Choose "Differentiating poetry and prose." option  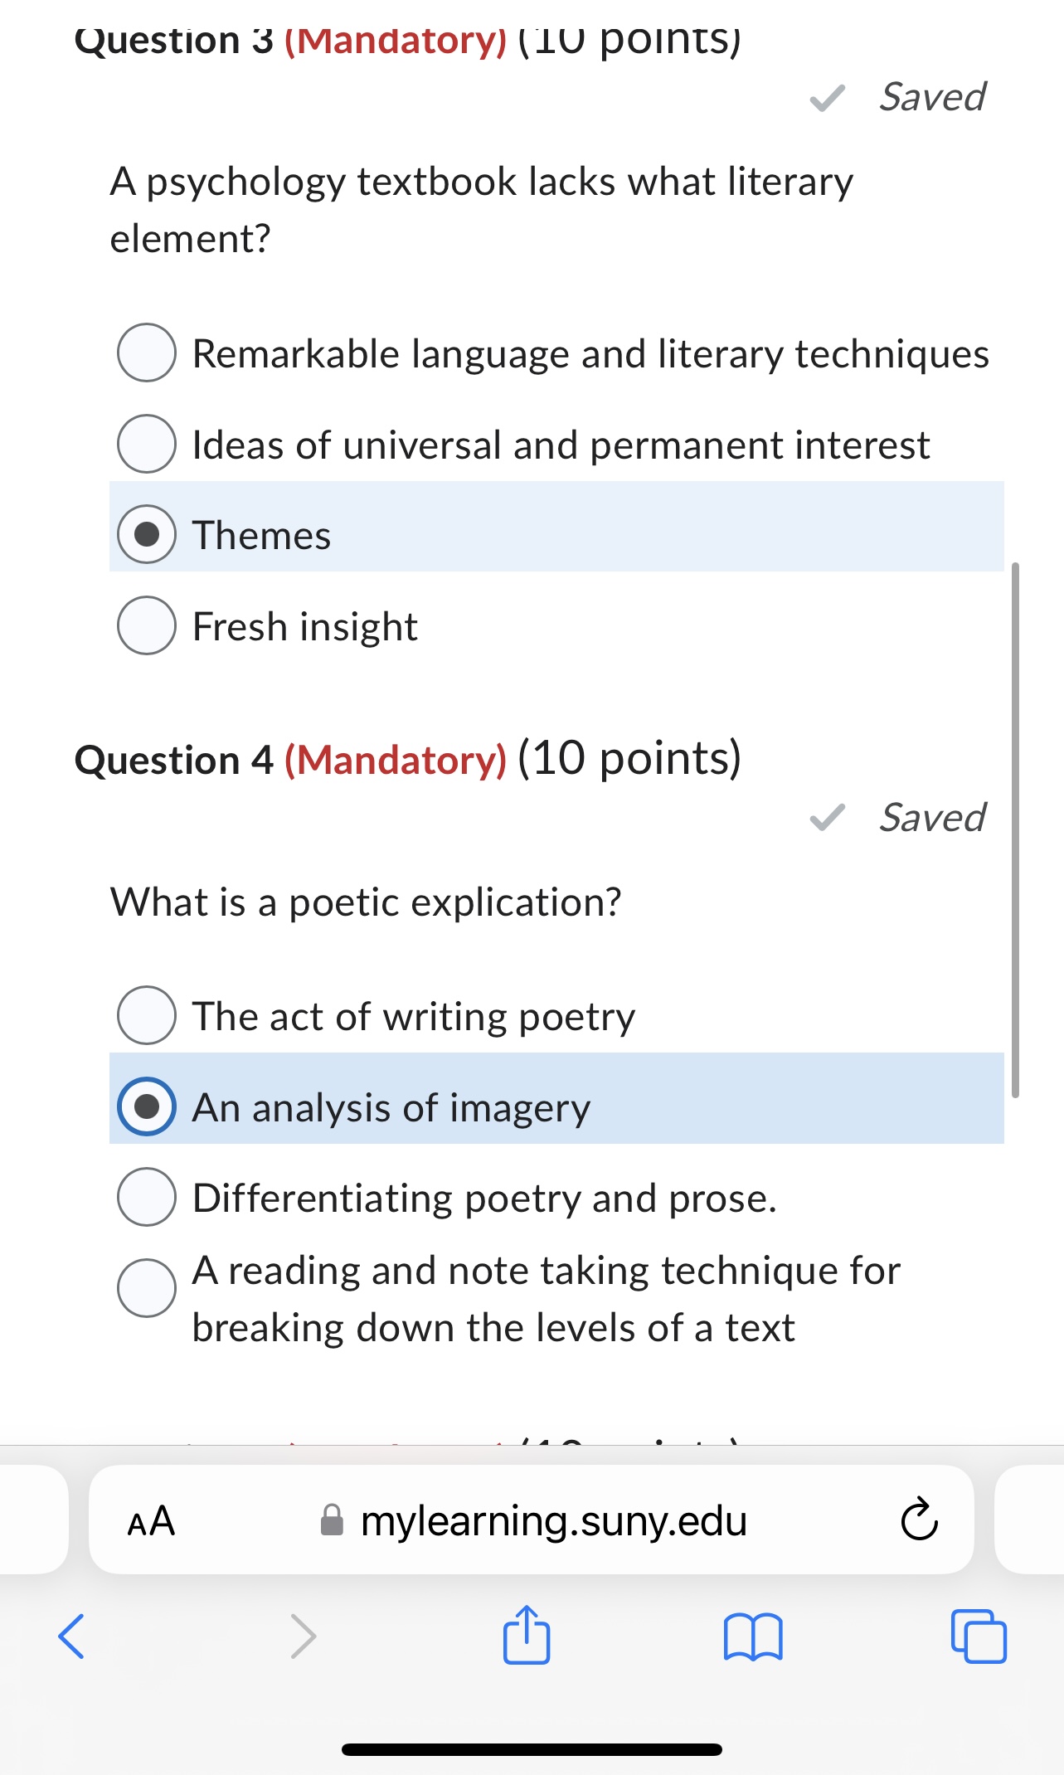(x=147, y=1197)
